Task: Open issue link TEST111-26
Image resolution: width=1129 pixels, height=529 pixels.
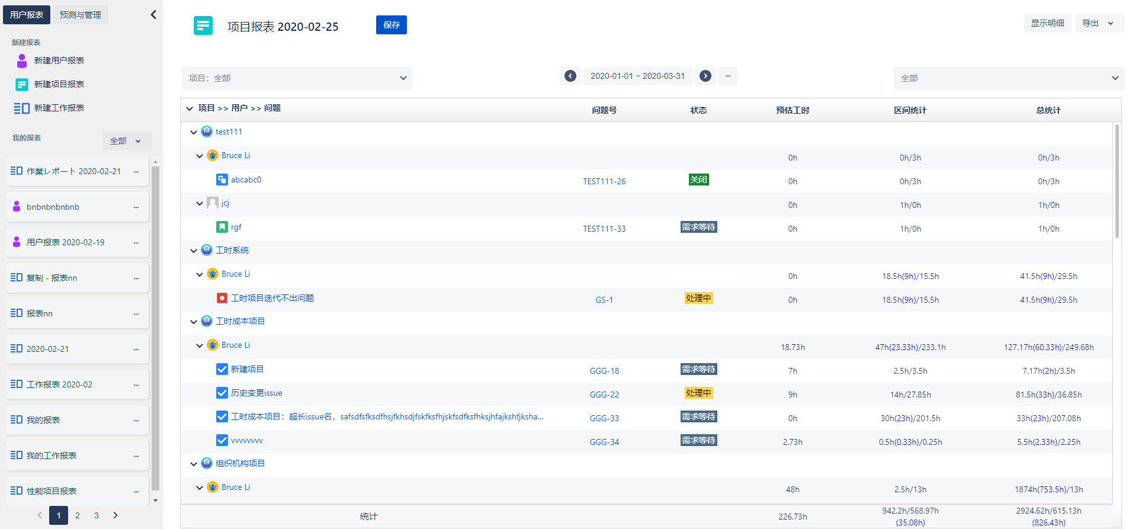Action: pos(604,181)
